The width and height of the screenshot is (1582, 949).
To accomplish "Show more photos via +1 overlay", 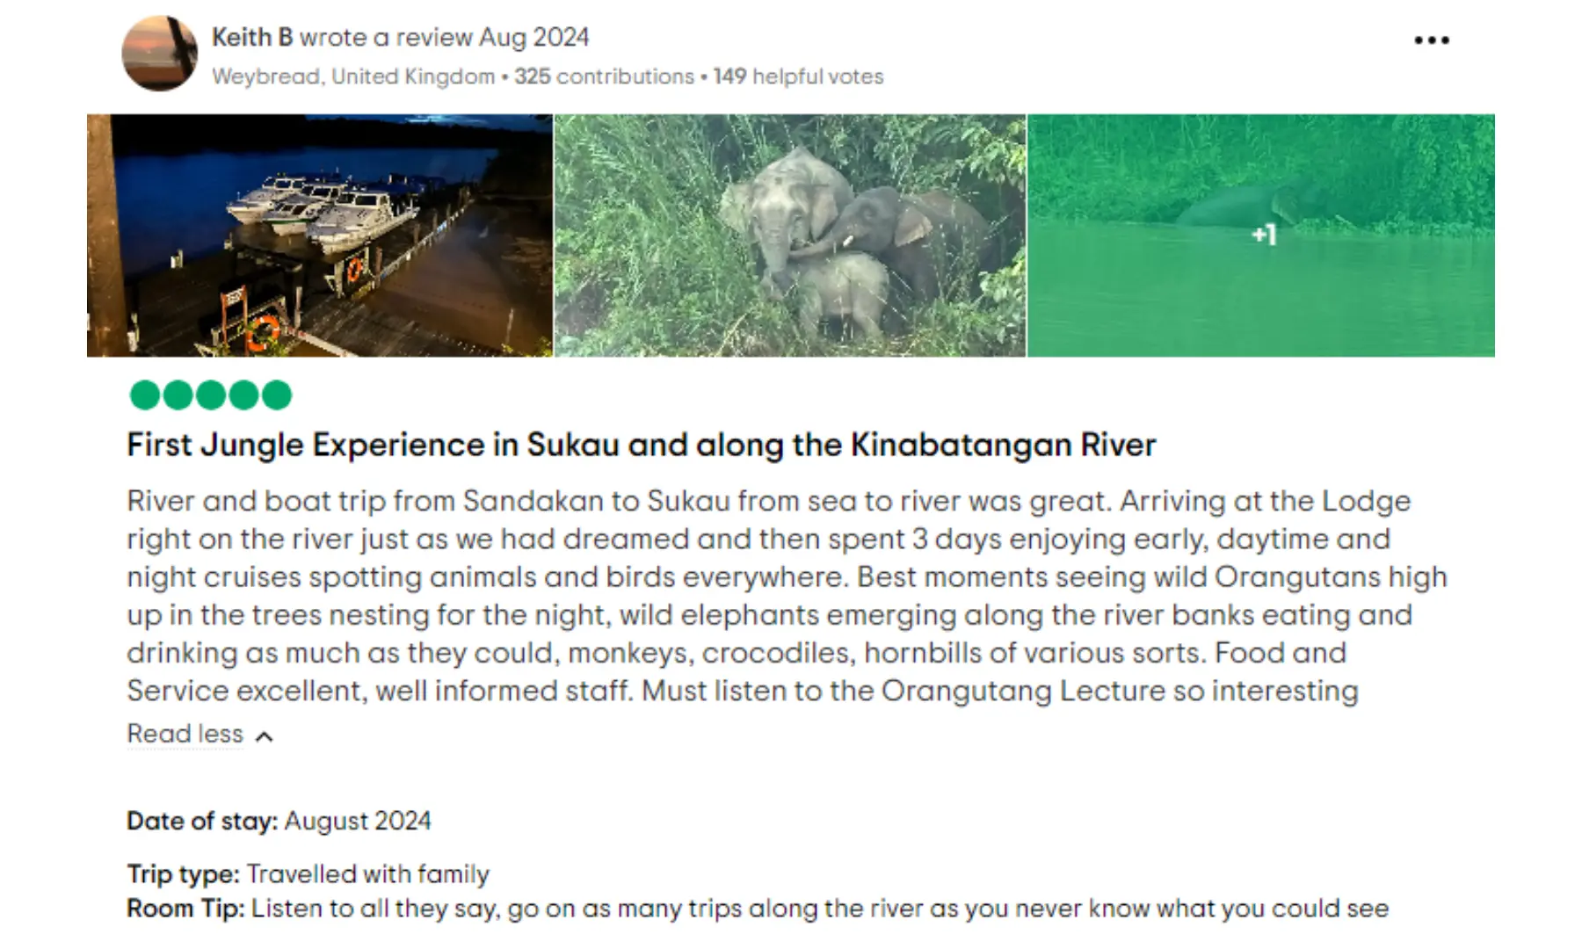I will (x=1261, y=235).
